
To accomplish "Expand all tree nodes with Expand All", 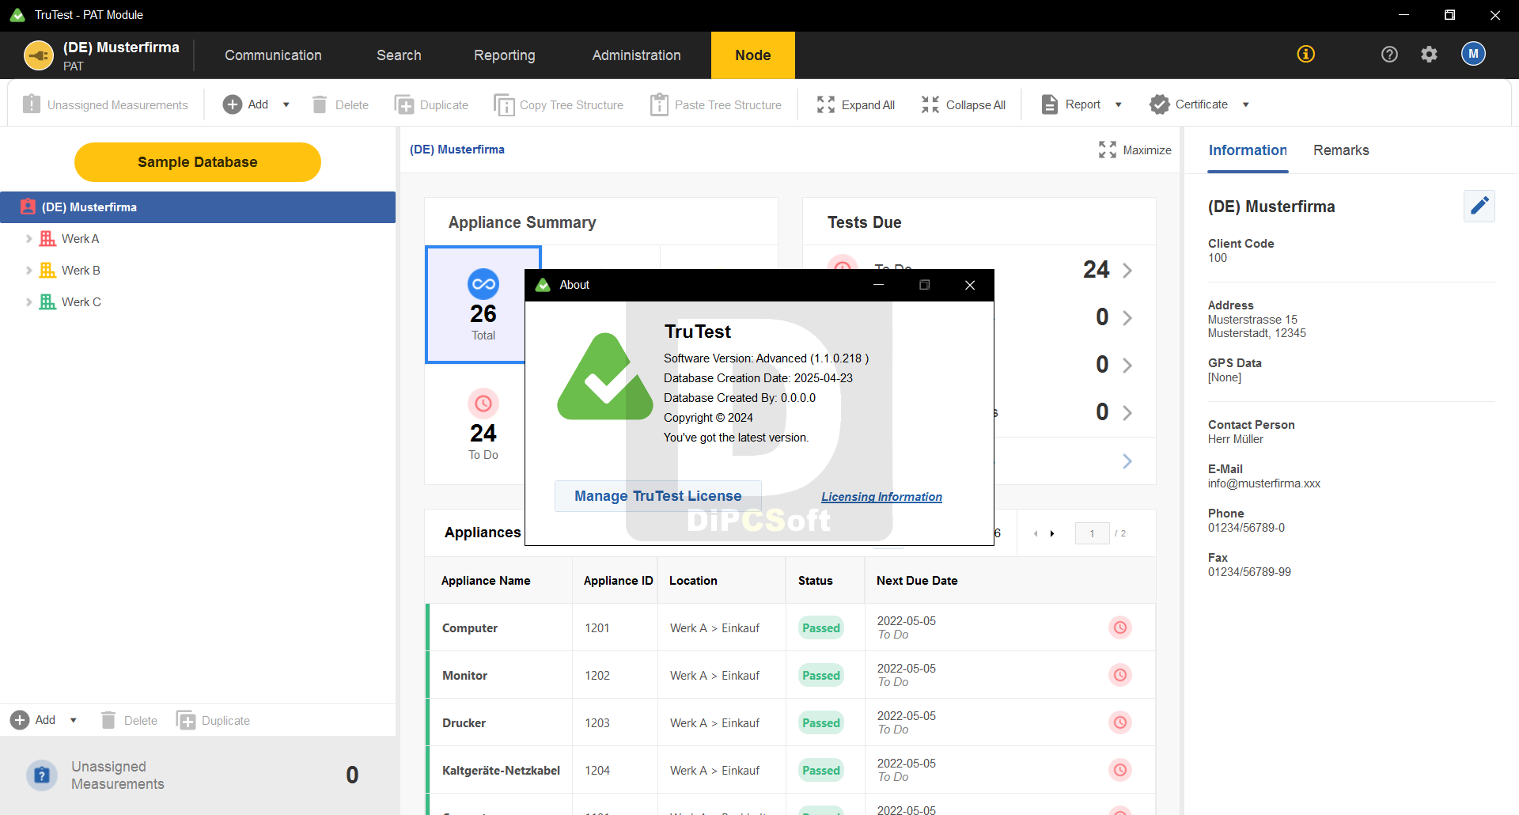I will [x=856, y=104].
